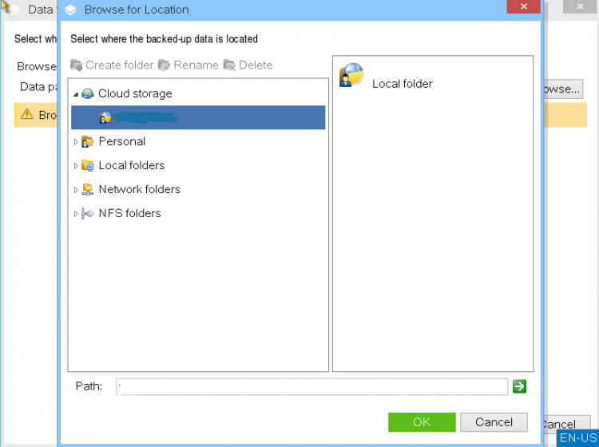The height and width of the screenshot is (447, 599).
Task: Close the background Data window
Action: 580,6
